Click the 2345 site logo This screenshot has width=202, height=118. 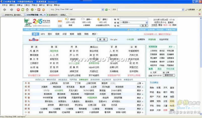point(41,21)
